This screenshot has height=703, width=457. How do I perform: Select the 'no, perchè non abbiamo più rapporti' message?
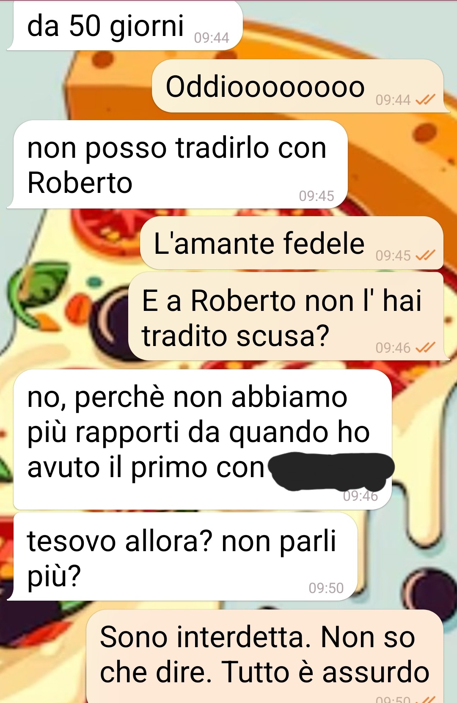[x=203, y=439]
